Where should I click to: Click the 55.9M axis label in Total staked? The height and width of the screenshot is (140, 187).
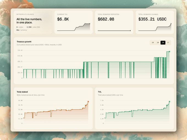(x=20, y=100)
